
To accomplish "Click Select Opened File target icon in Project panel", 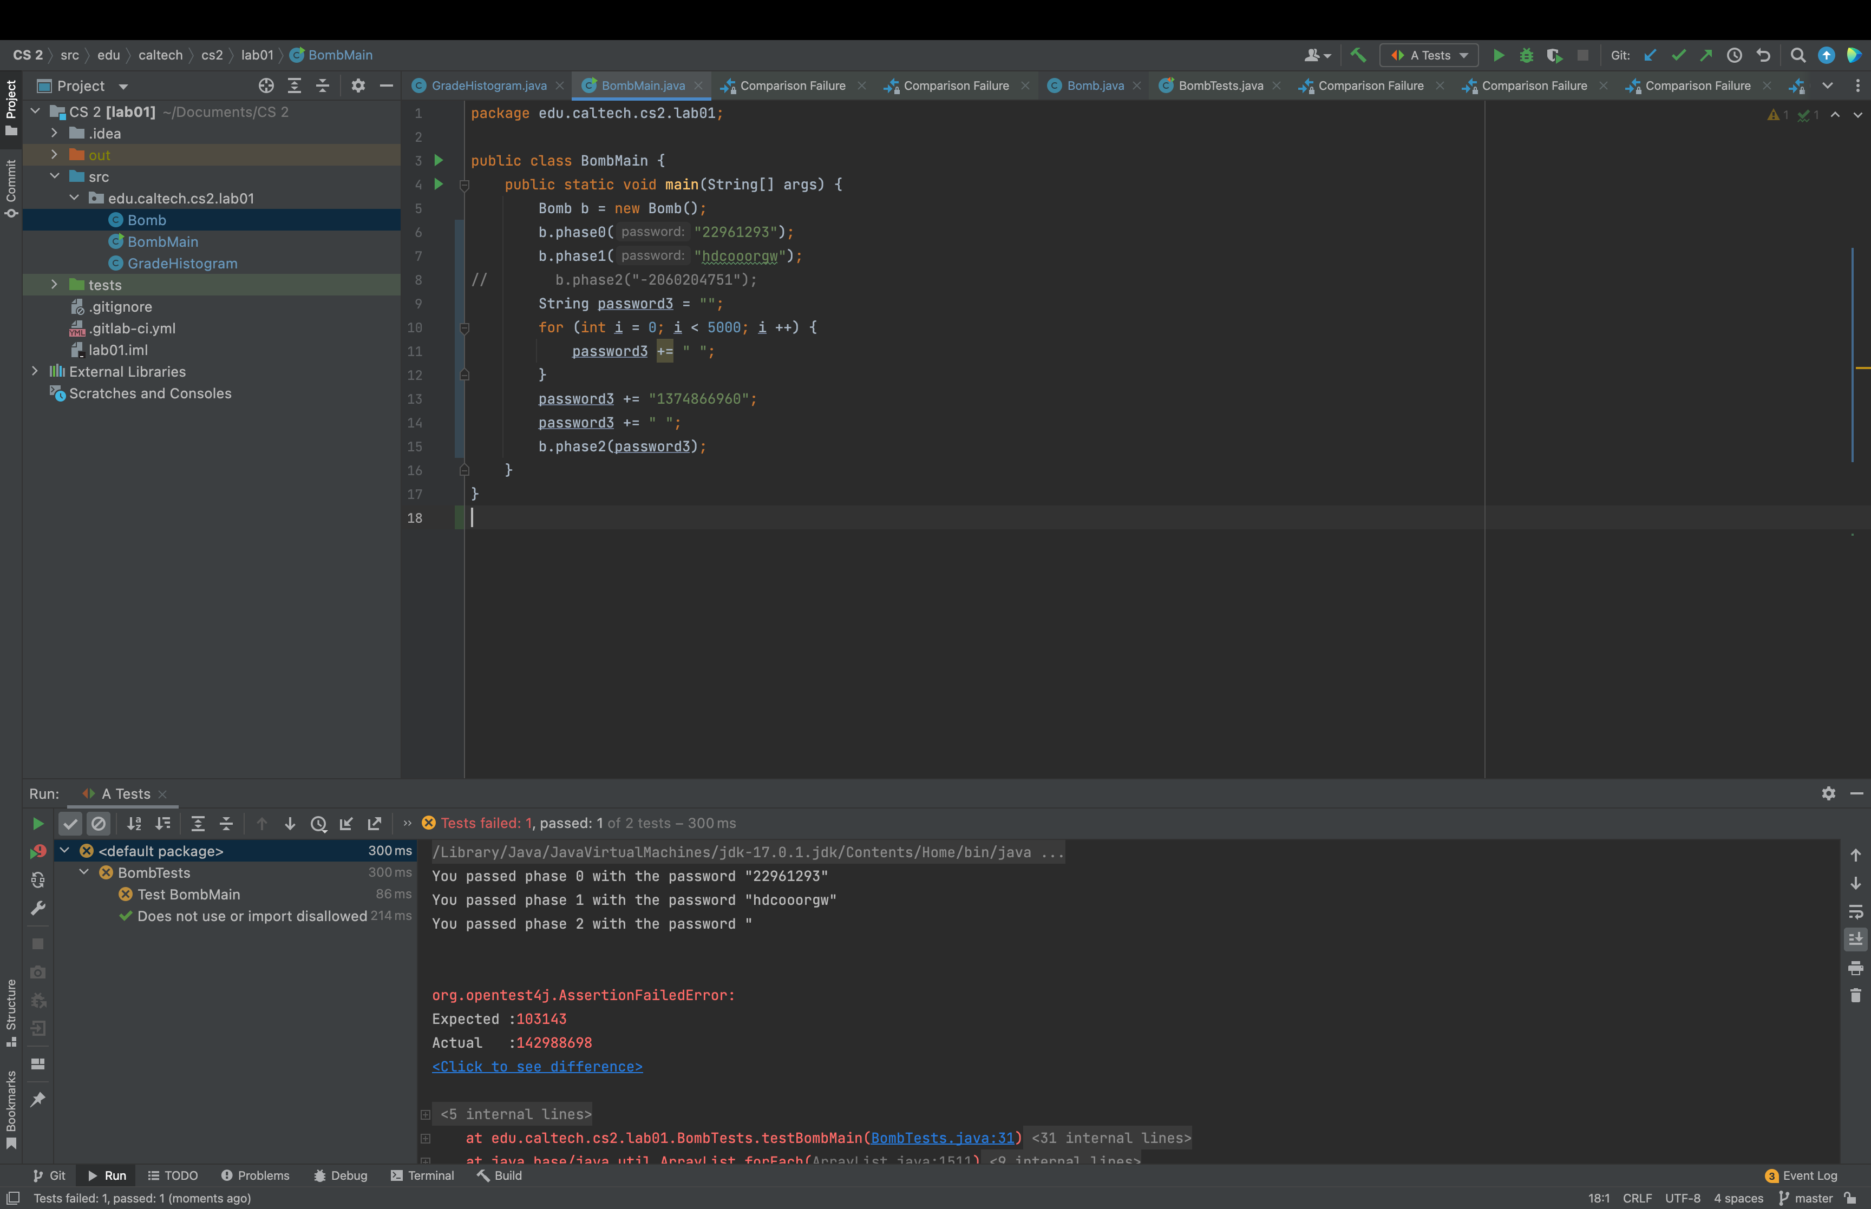I will [x=266, y=86].
